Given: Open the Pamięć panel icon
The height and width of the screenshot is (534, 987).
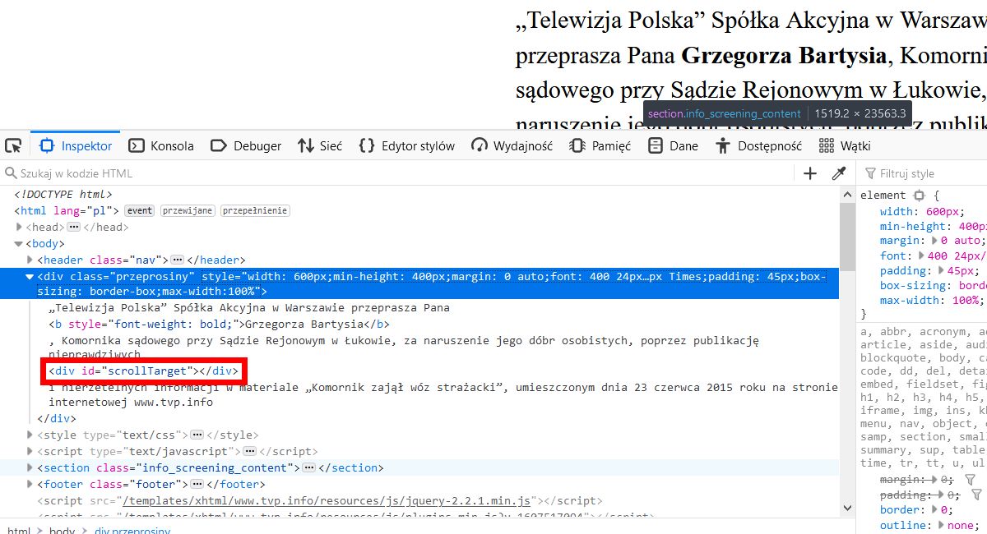Looking at the screenshot, I should click(x=576, y=145).
